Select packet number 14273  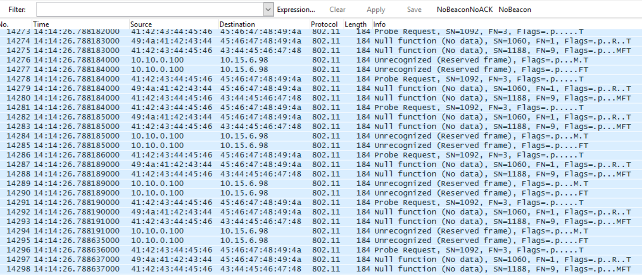(190, 31)
